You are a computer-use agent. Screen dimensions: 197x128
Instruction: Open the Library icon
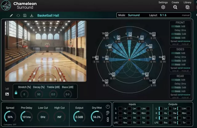coord(187,7)
